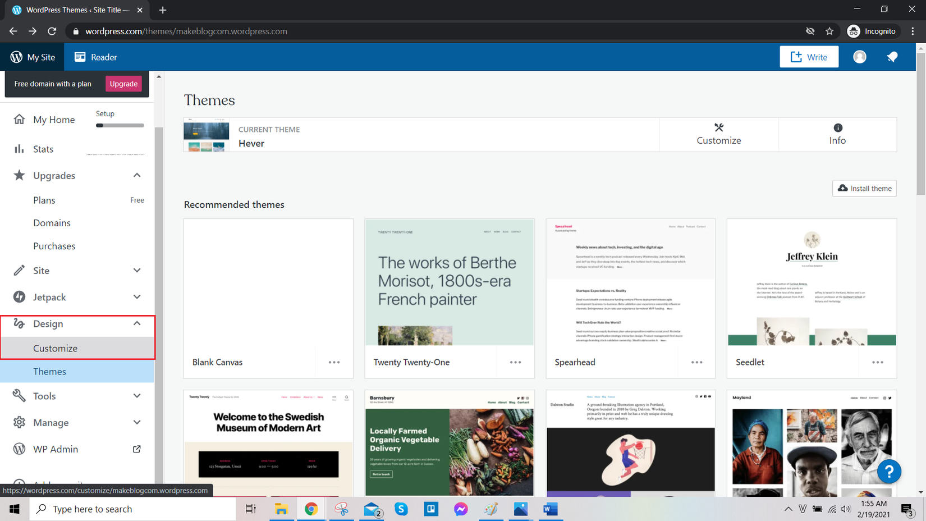Open the Dalston Studio theme preview

click(631, 444)
